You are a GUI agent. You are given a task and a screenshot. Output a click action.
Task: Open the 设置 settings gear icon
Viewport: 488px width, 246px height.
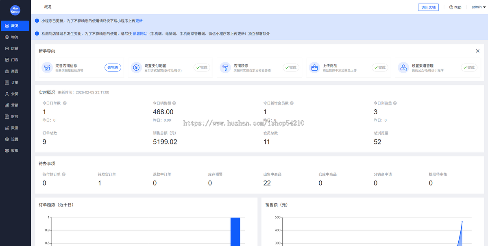pos(7,139)
